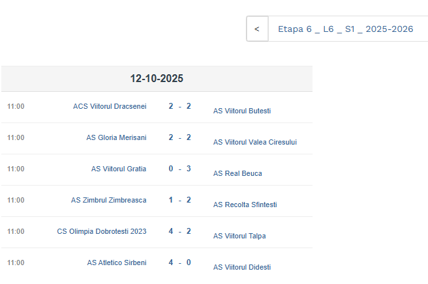Select AS Recolta Sfintesti team link
Screen dimensions: 428x284
[245, 205]
